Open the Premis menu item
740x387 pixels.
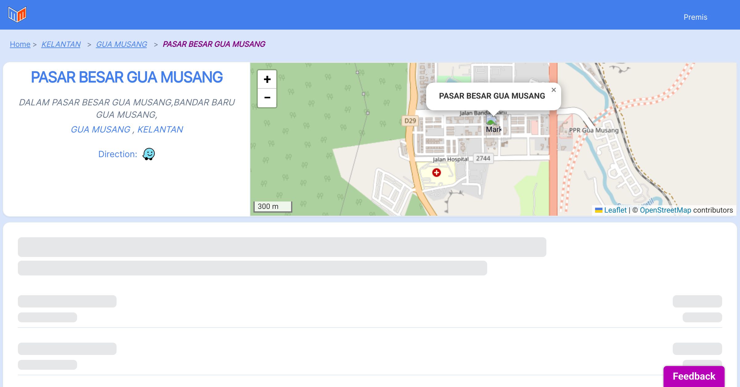pos(695,17)
